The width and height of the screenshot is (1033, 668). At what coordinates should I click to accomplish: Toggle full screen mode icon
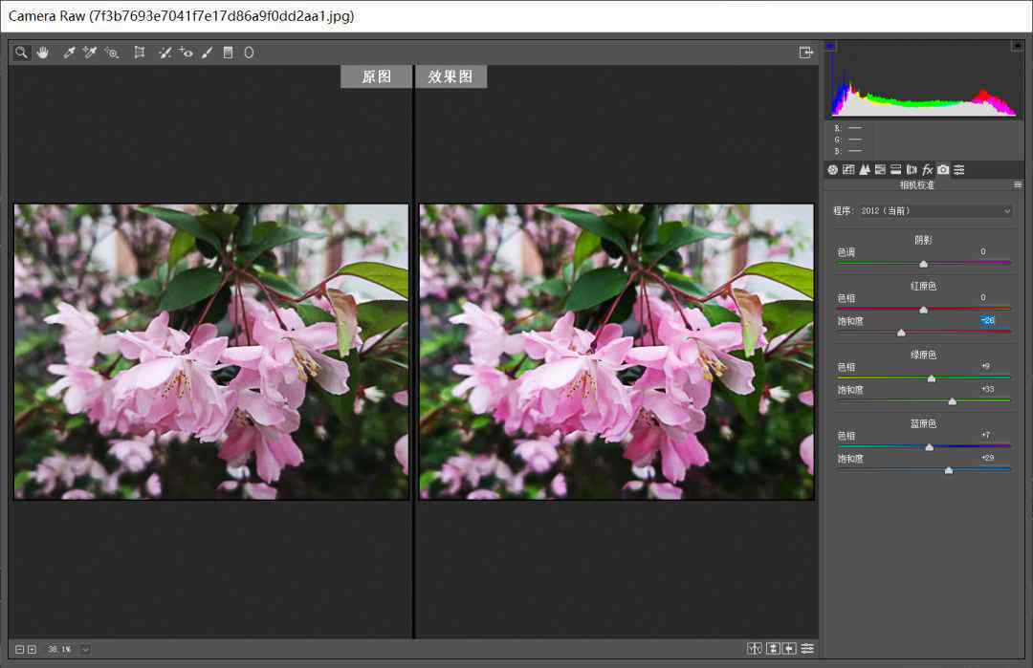tap(805, 53)
